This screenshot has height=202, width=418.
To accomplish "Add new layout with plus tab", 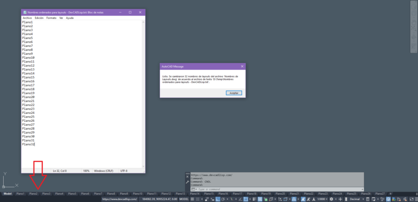I will pos(390,194).
